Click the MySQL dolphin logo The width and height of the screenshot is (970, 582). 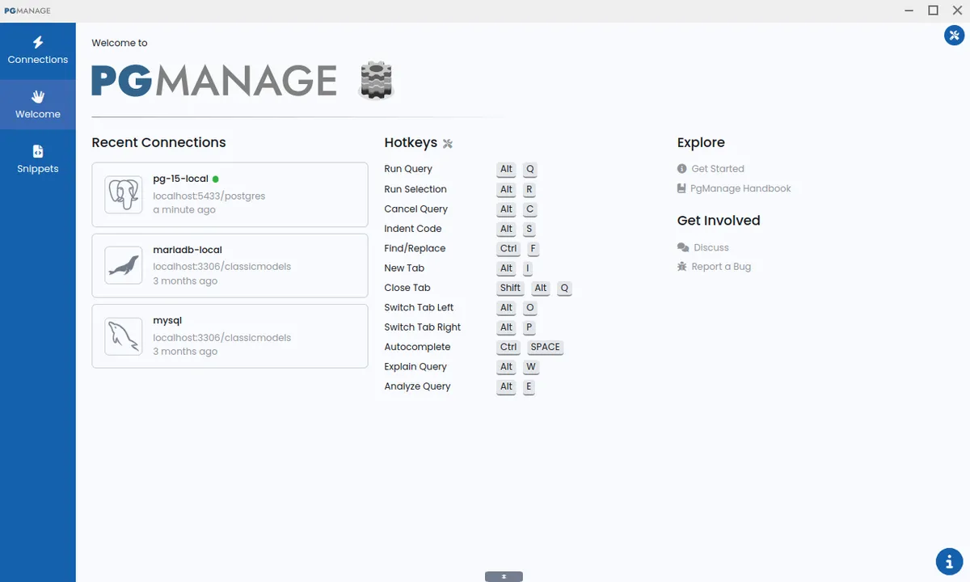point(123,336)
